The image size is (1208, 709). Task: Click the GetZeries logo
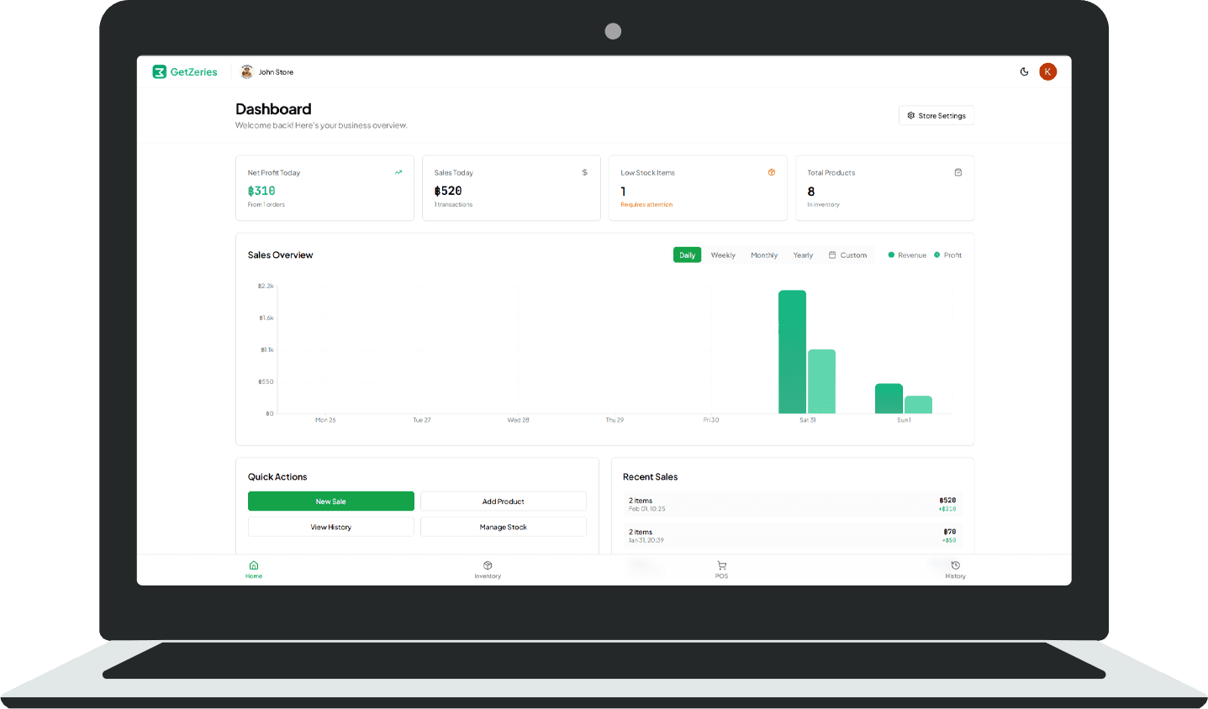click(x=184, y=71)
